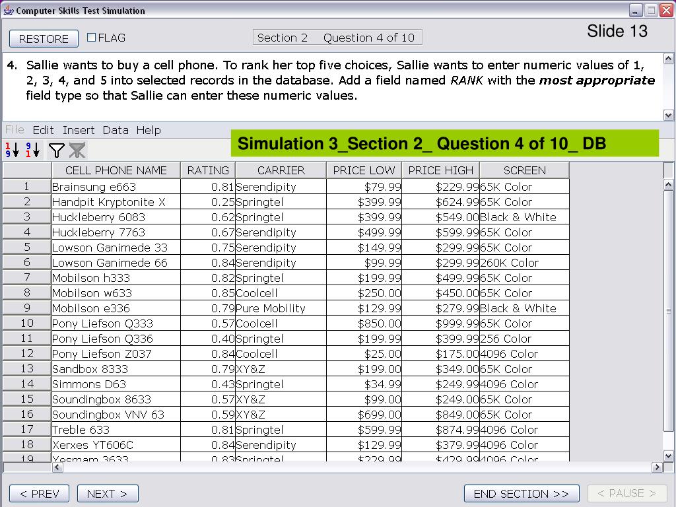Click END SECTION button
676x507 pixels.
(x=522, y=494)
